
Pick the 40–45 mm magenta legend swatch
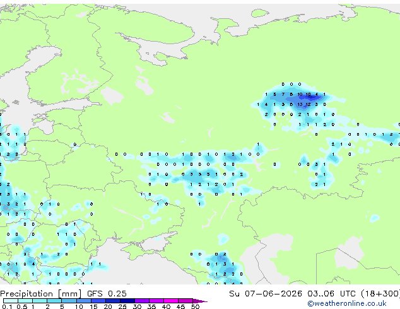[x=171, y=301]
